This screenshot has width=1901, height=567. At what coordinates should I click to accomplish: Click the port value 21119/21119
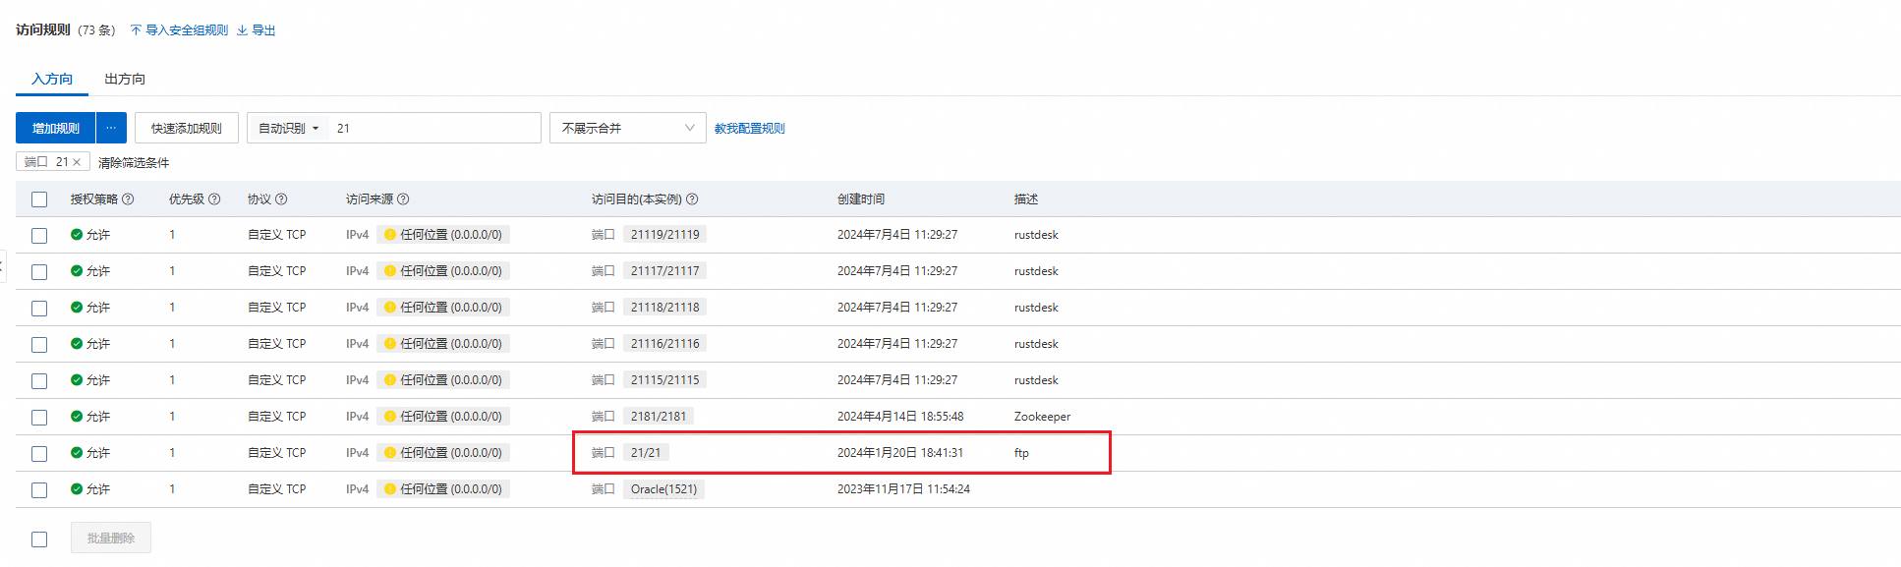click(x=665, y=235)
